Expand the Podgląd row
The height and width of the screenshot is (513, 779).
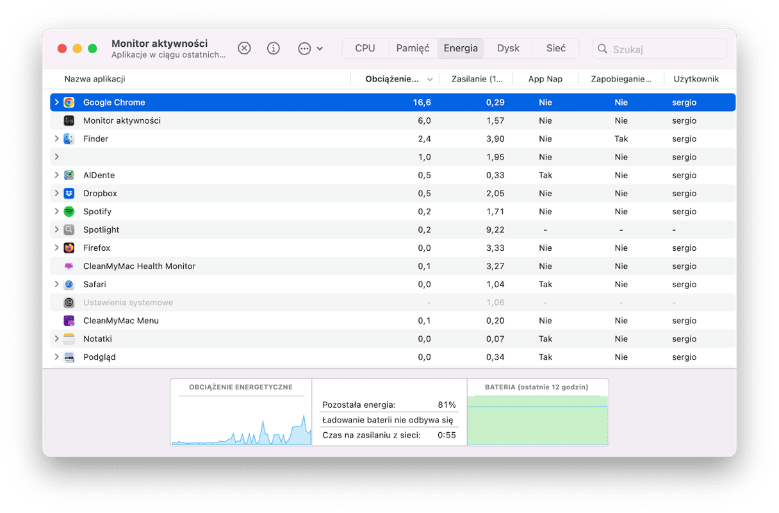point(56,357)
